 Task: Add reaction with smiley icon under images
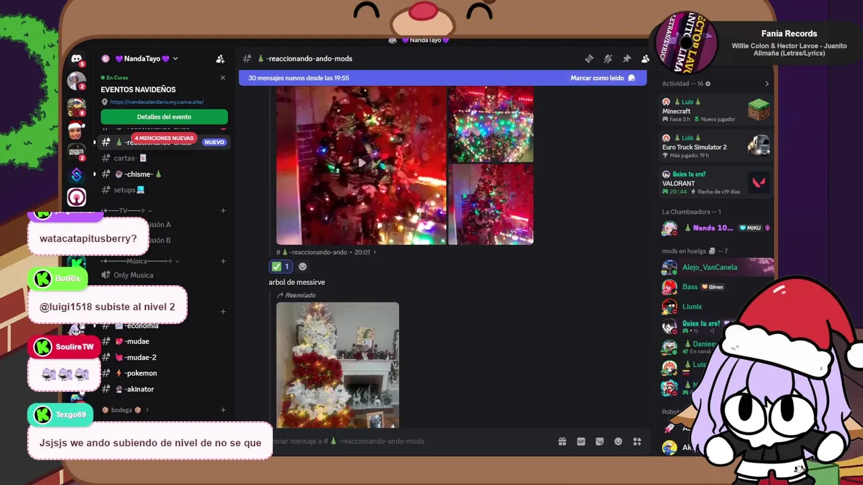click(302, 267)
